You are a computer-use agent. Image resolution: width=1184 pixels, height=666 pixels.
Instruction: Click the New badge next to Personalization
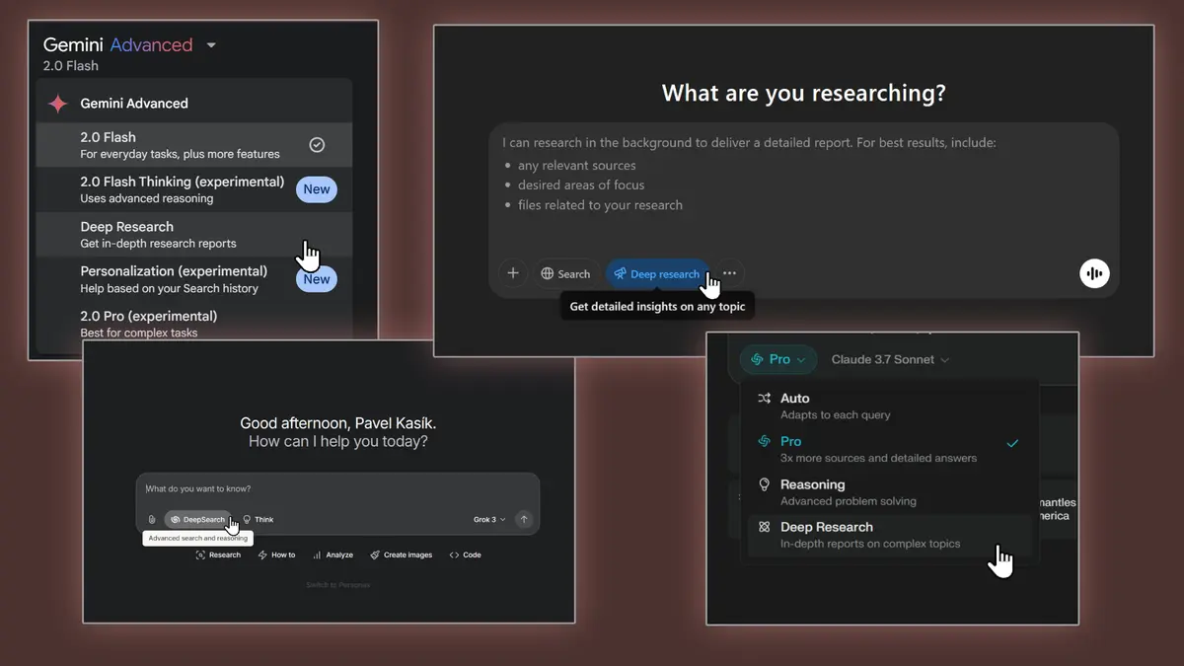click(317, 279)
